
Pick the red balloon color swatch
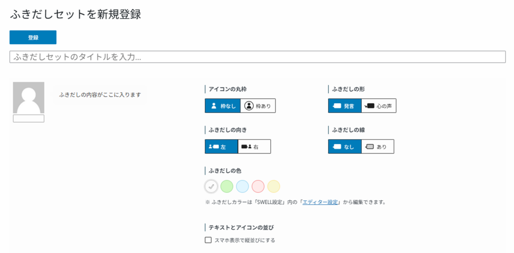tap(258, 186)
